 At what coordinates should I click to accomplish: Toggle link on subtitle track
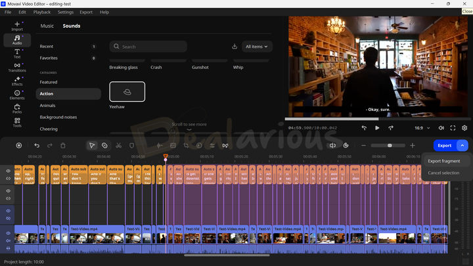pyautogui.click(x=8, y=178)
